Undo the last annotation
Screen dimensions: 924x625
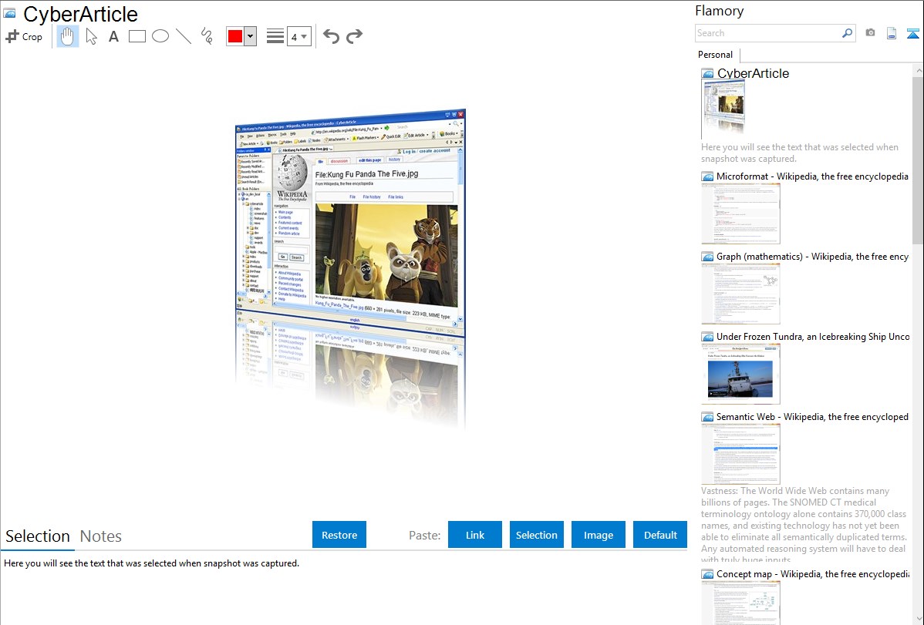coord(331,36)
